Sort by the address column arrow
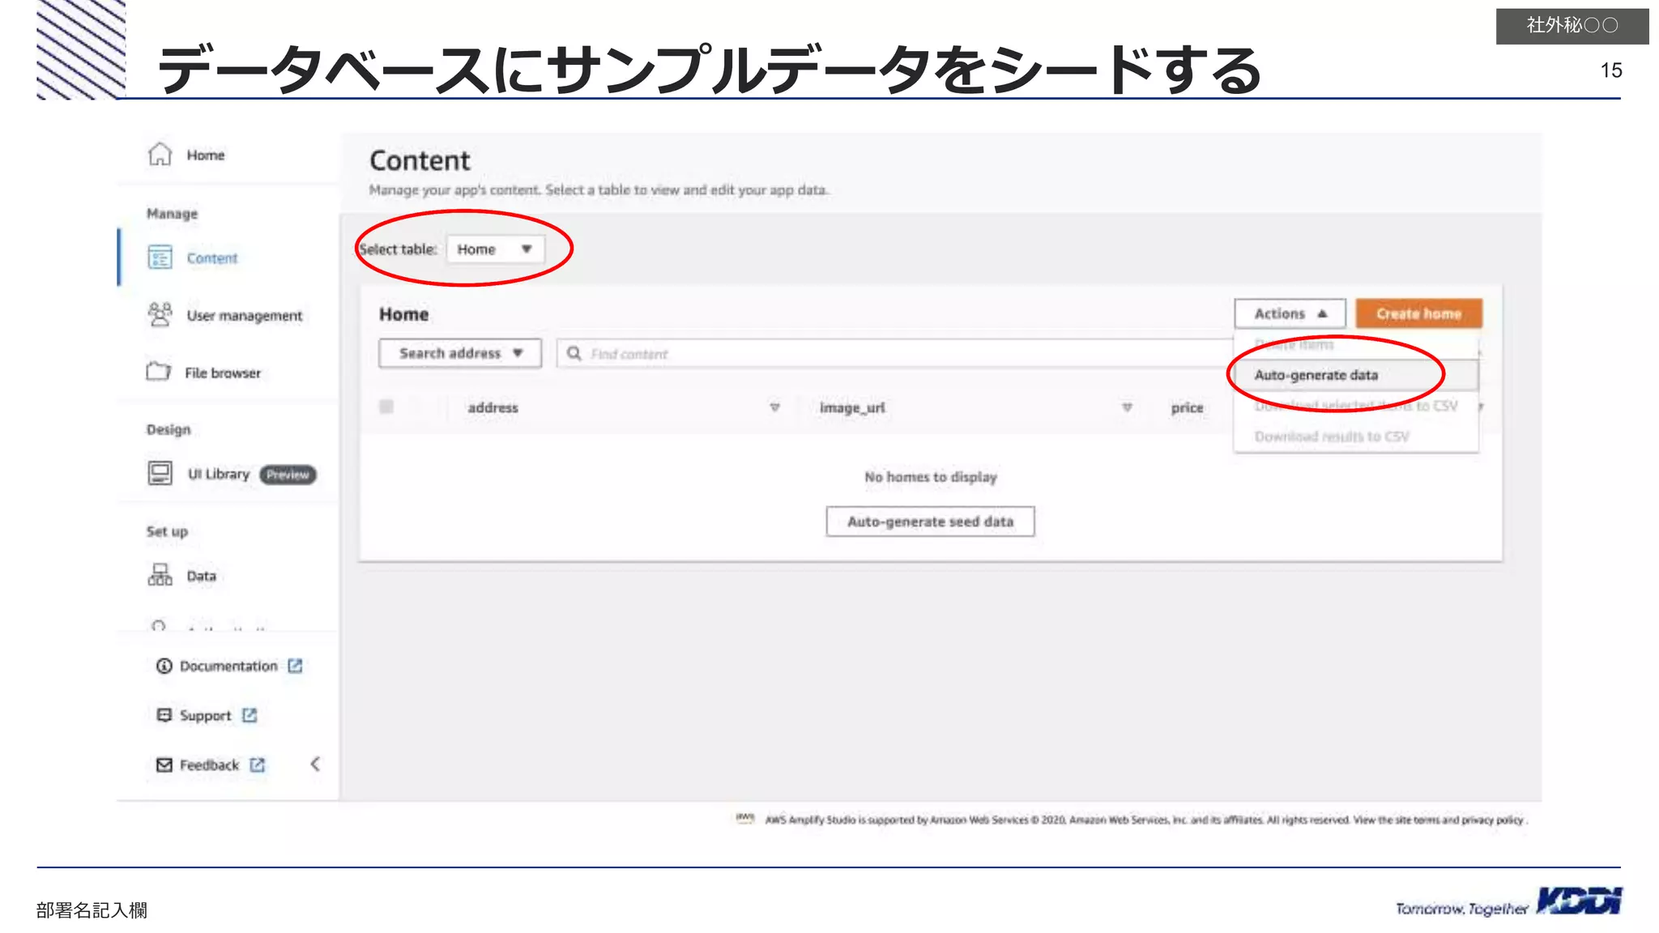 click(x=775, y=407)
